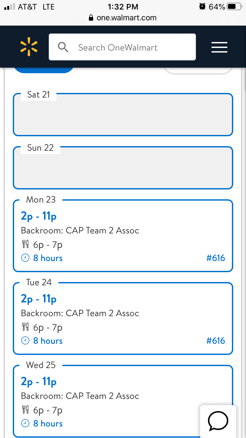Open the chat bubble icon
The image size is (246, 438).
click(218, 421)
